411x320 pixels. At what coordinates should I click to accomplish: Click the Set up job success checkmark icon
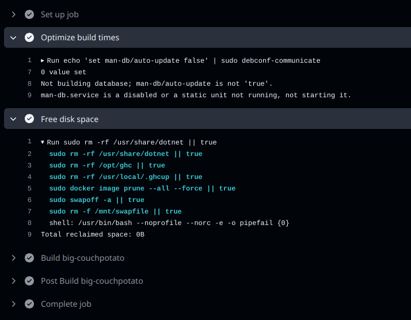point(29,14)
